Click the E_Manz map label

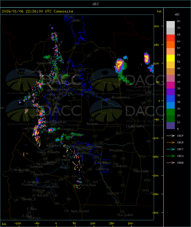[32, 209]
